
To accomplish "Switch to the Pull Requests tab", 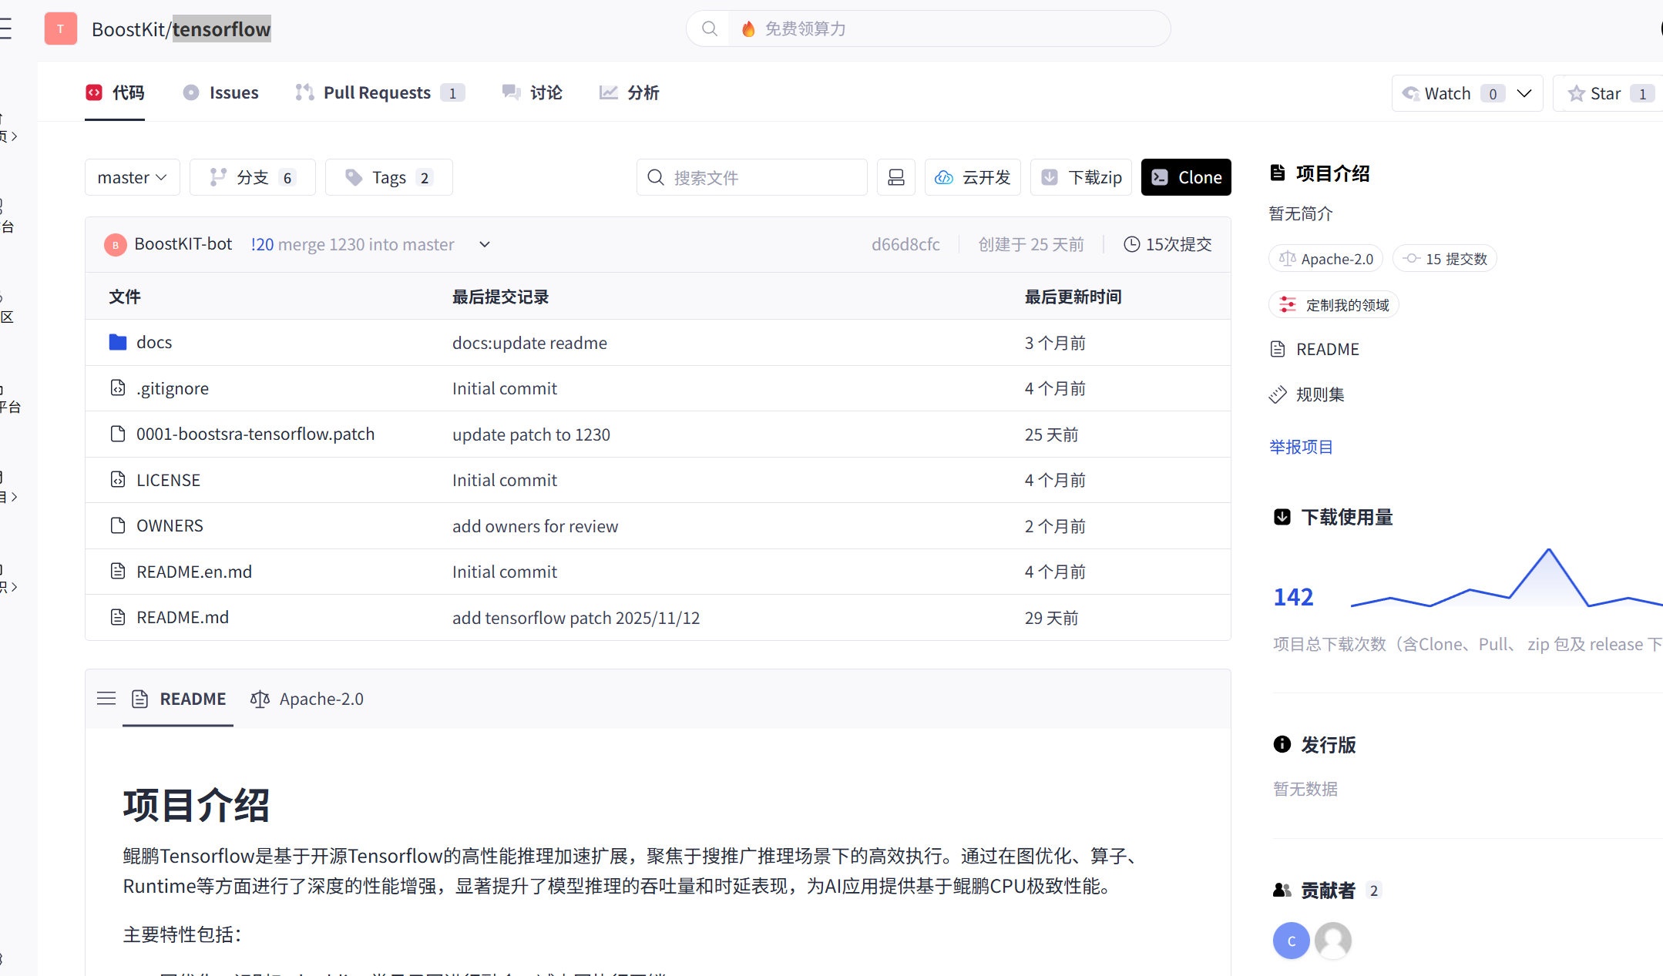I will [378, 92].
